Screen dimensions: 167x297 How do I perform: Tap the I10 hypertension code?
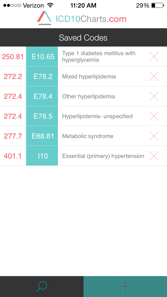coord(42,156)
